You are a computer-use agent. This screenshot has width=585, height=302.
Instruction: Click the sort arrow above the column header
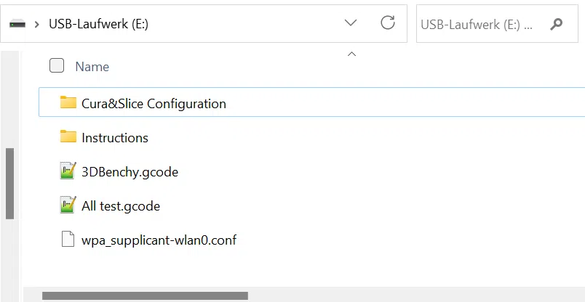[x=351, y=54]
